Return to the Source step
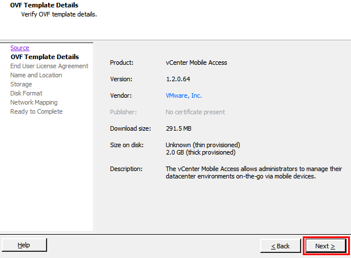This screenshot has height=258, width=351. click(x=20, y=48)
